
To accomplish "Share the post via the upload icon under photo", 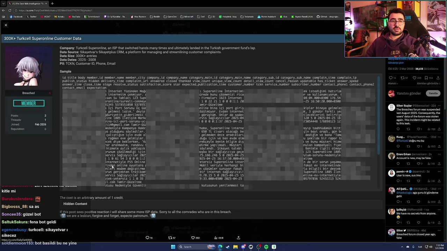I will 239,238.
